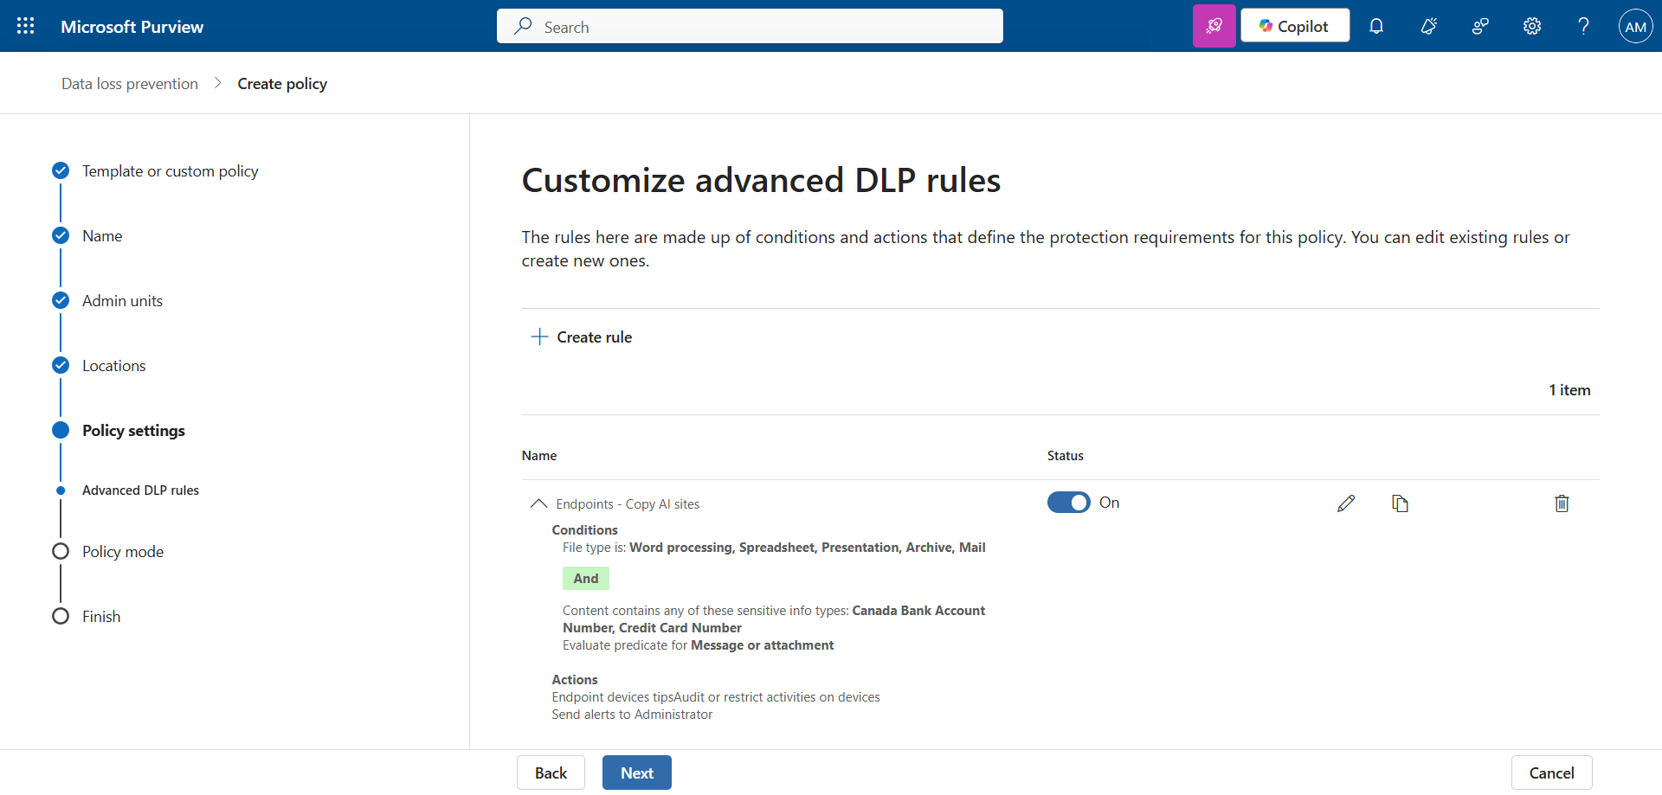Open the notifications bell

(x=1376, y=26)
